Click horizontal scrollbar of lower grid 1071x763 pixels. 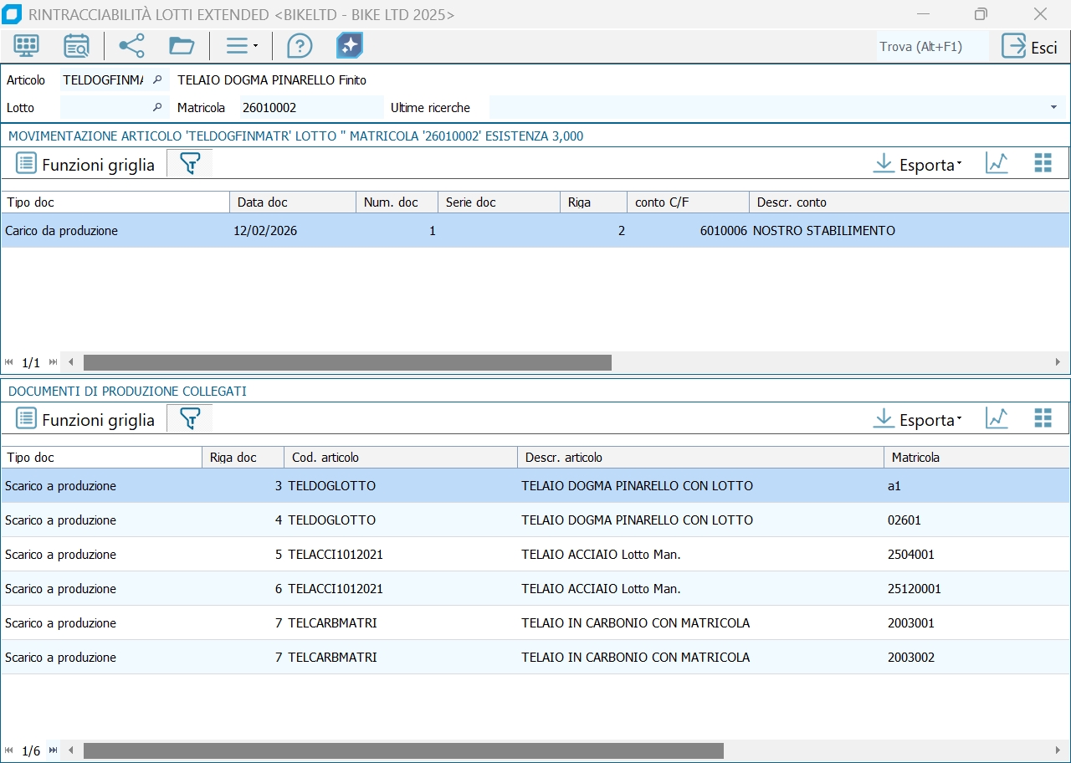[x=402, y=750]
